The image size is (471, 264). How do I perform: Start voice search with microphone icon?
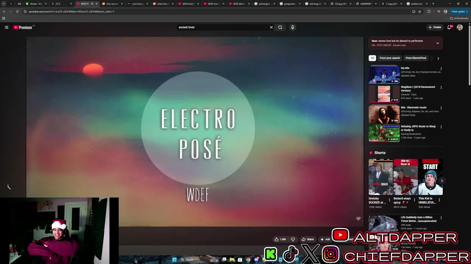coord(293,27)
